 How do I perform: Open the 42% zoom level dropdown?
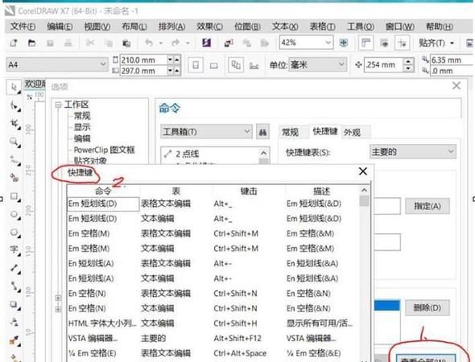[328, 43]
